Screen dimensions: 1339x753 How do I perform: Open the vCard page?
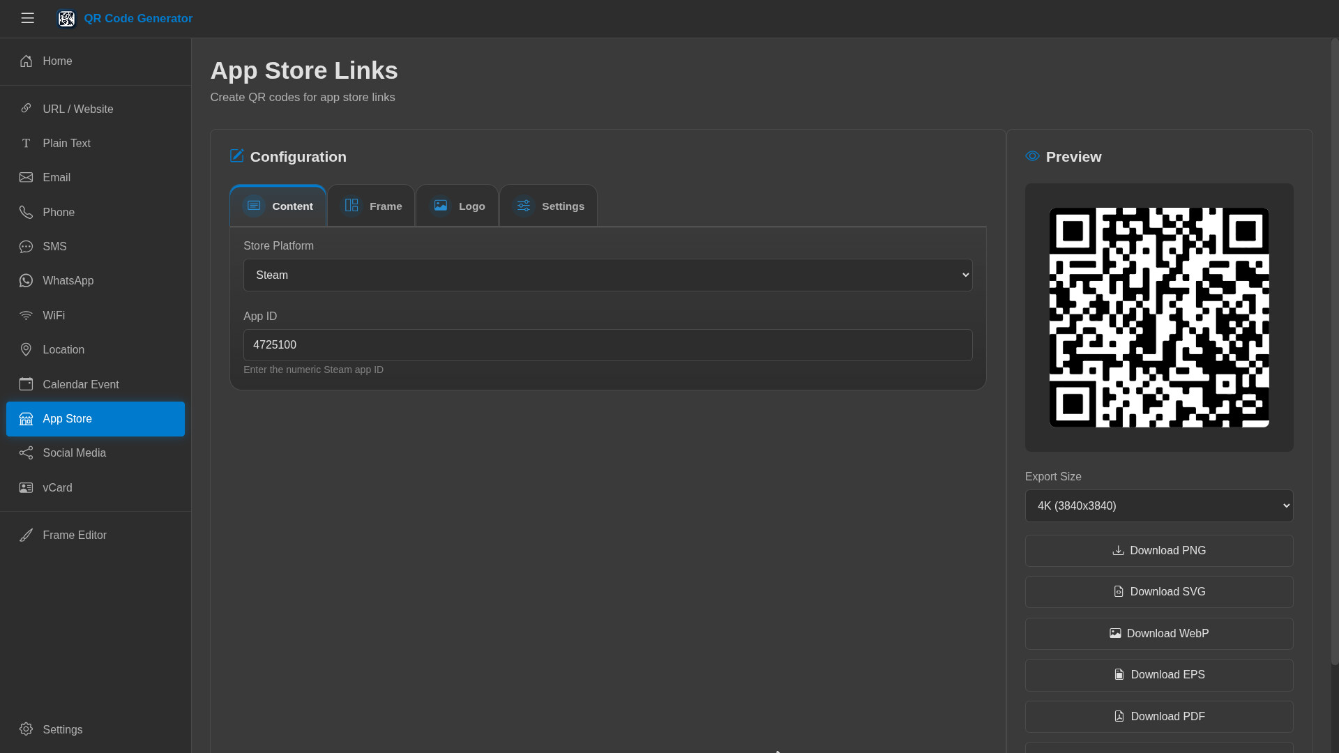96,488
